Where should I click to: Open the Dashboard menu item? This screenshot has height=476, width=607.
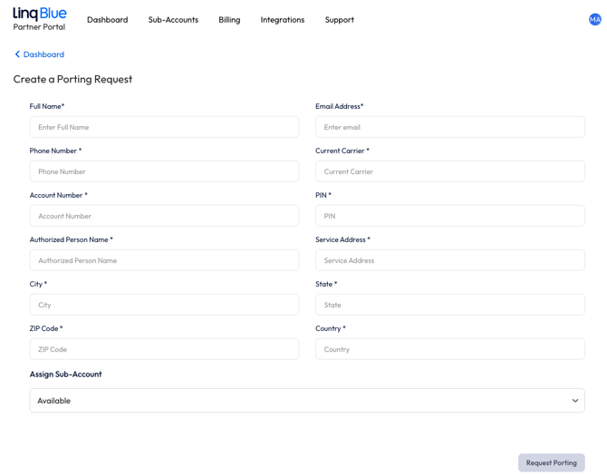coord(107,20)
